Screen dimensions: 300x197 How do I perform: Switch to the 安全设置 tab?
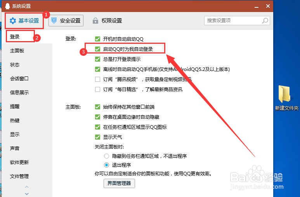click(x=66, y=21)
